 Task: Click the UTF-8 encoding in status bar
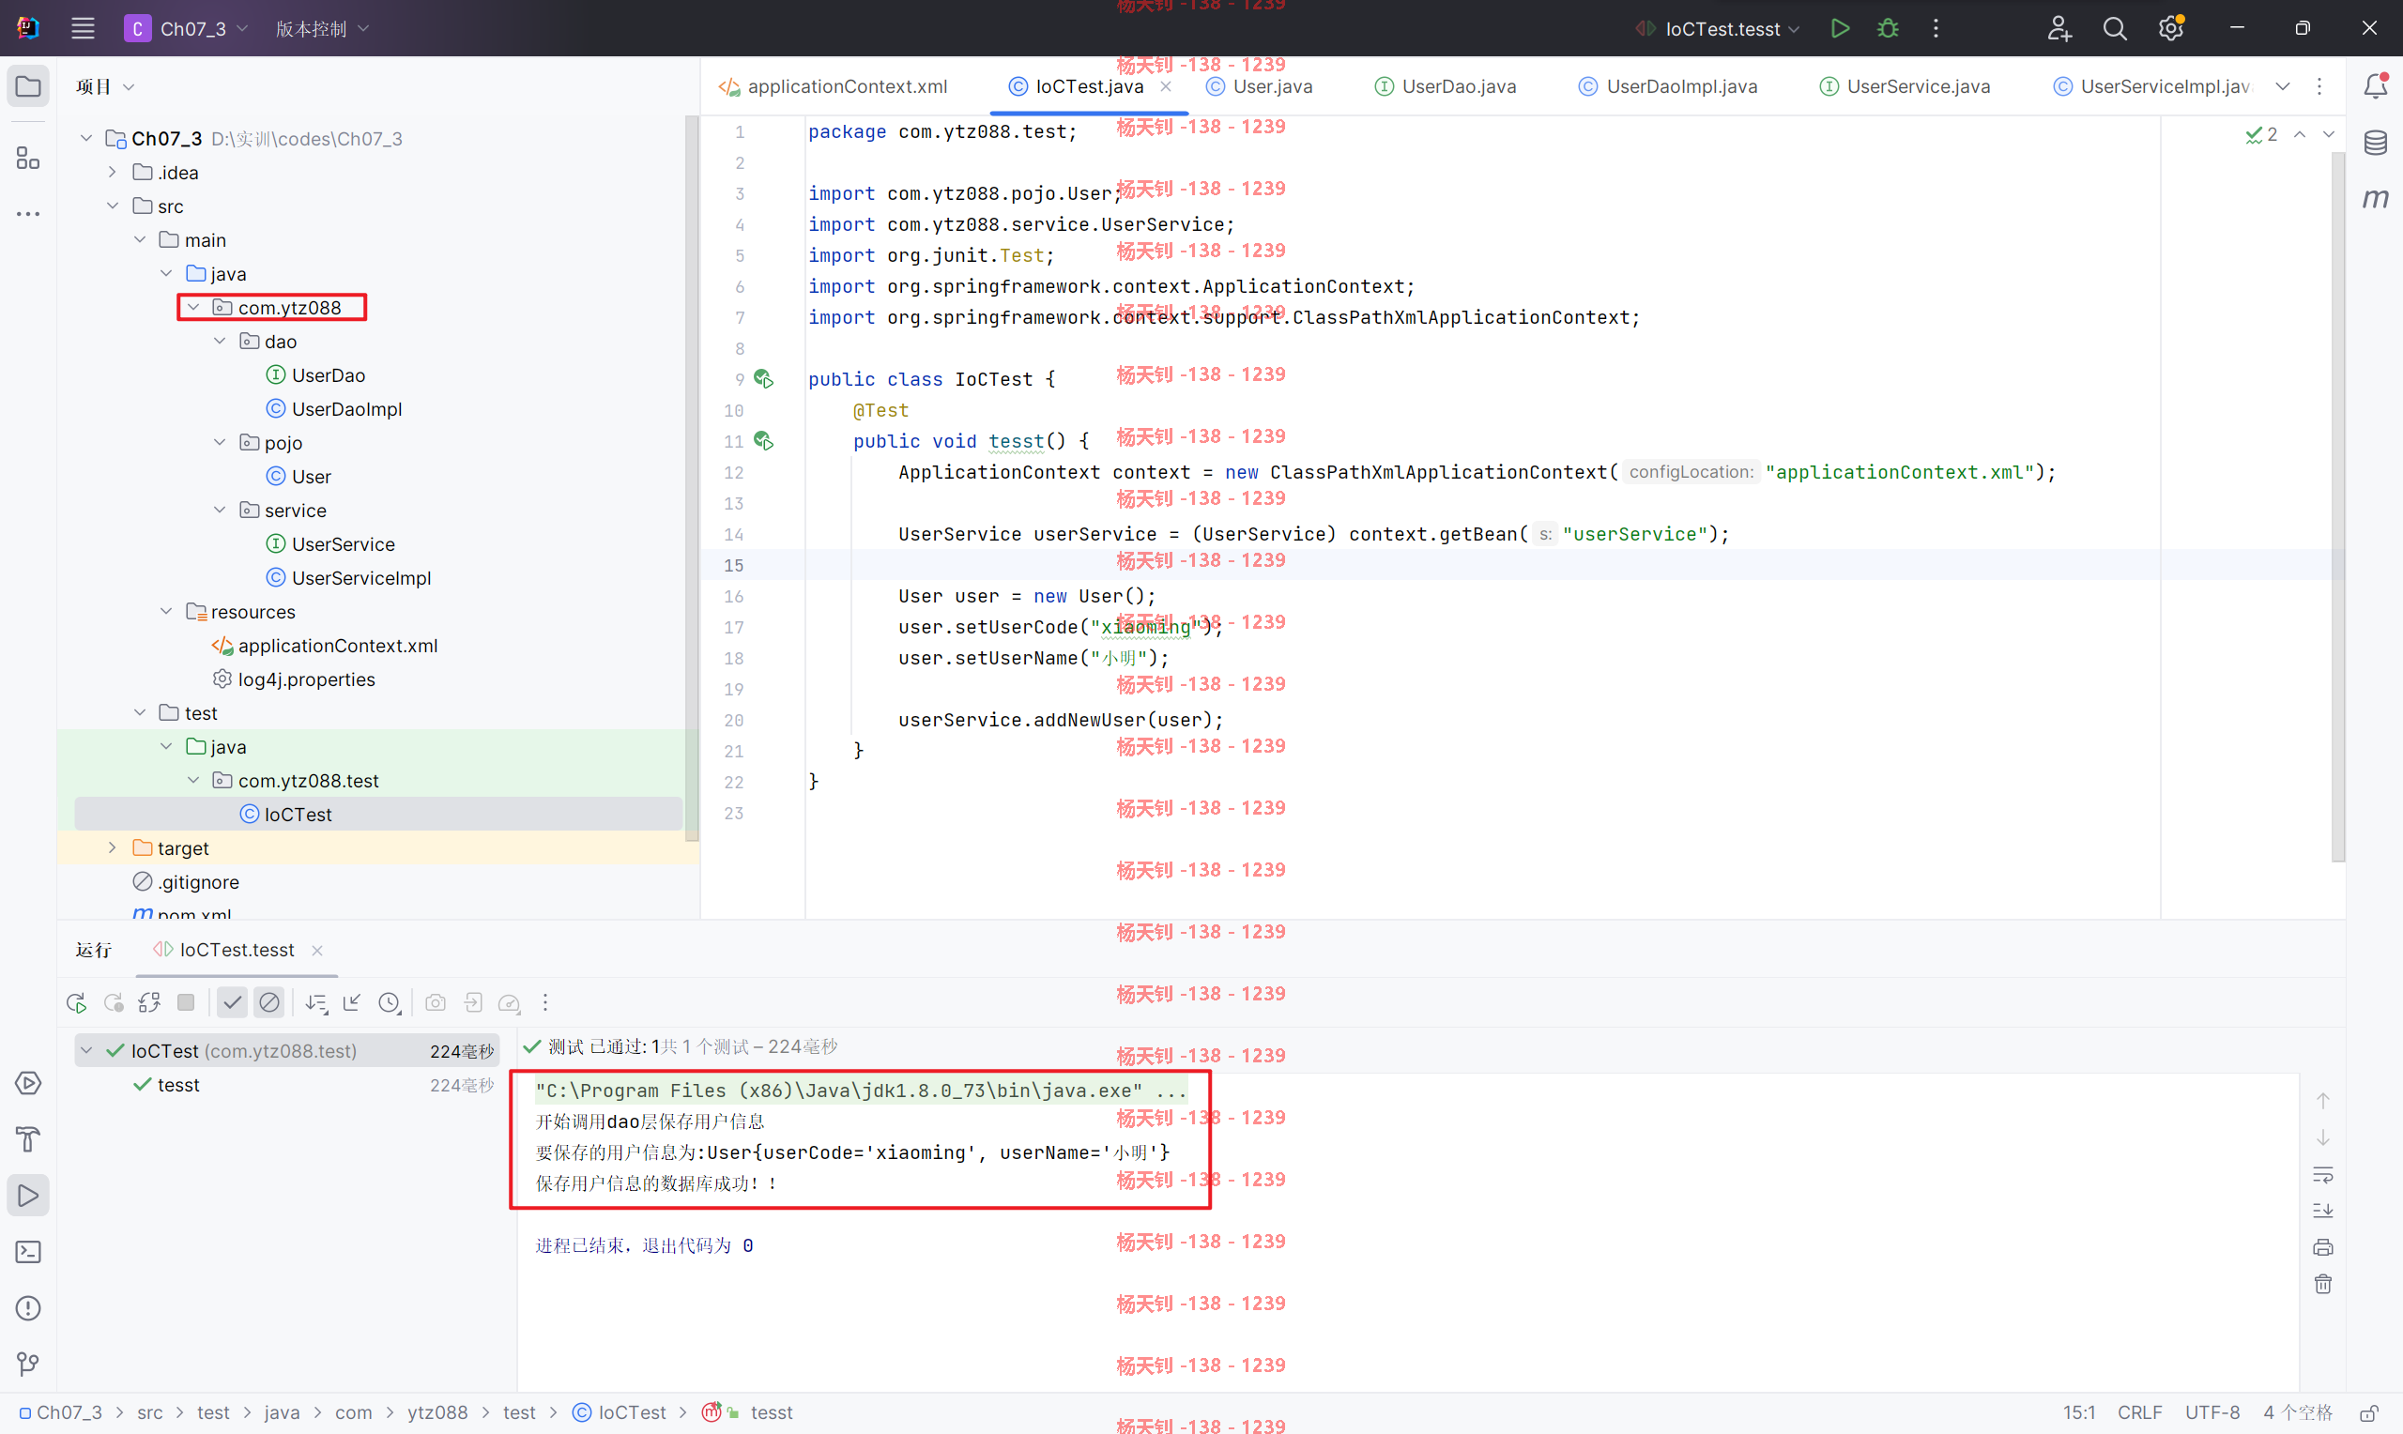pyautogui.click(x=2212, y=1412)
